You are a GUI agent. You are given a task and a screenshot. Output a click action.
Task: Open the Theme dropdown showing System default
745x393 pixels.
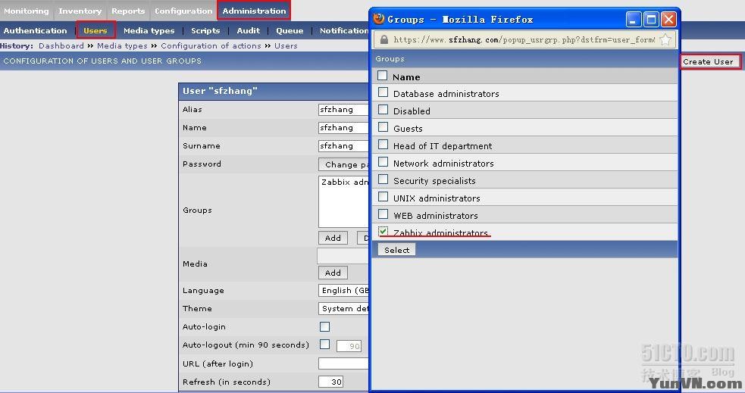(343, 308)
